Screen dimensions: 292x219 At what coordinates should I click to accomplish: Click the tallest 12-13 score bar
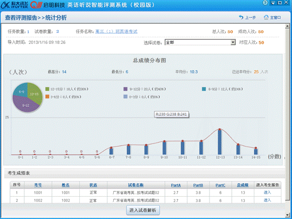(220, 142)
